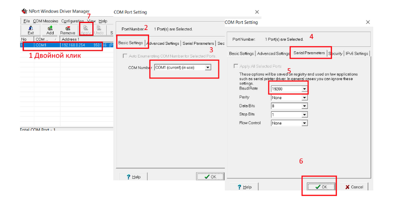The height and width of the screenshot is (217, 400).
Task: Click OK in left COM Port Setting dialog
Action: click(x=210, y=177)
